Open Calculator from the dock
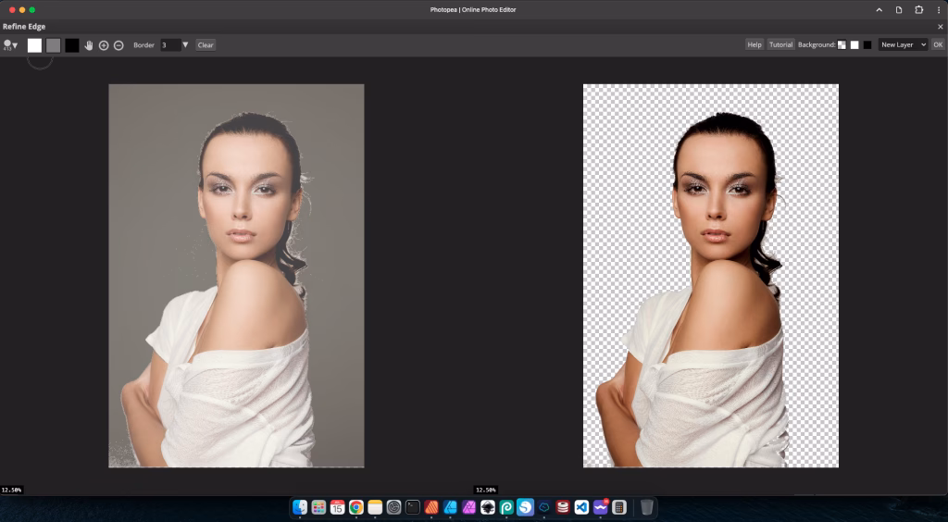This screenshot has width=948, height=522. pyautogui.click(x=619, y=507)
